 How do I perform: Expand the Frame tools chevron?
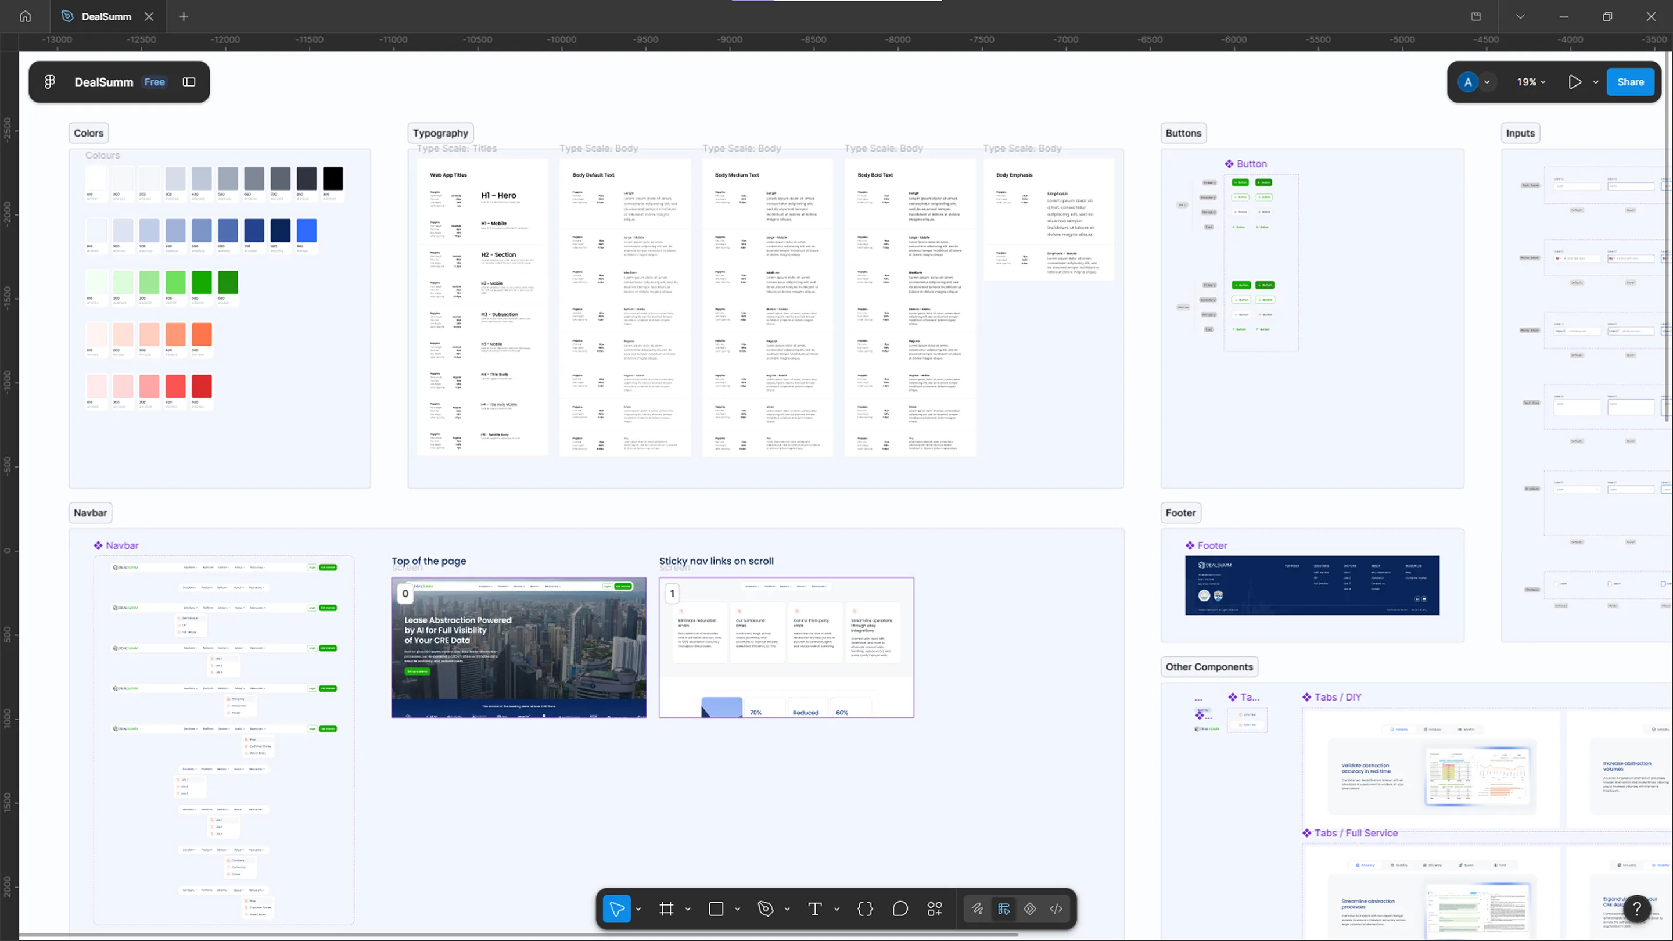[x=688, y=909]
